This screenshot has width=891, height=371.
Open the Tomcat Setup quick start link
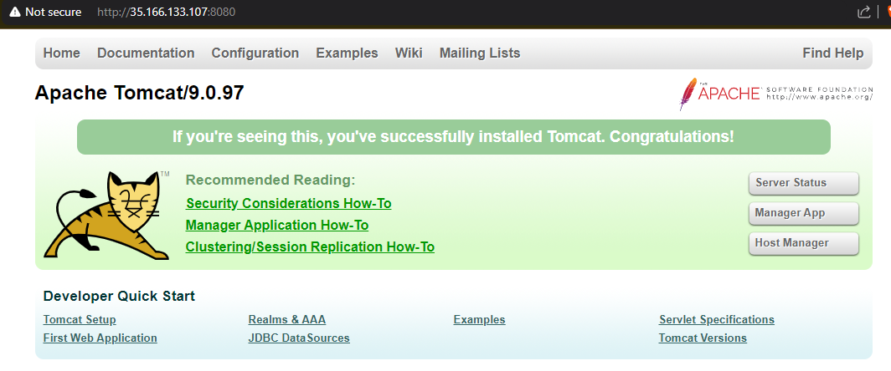coord(80,320)
